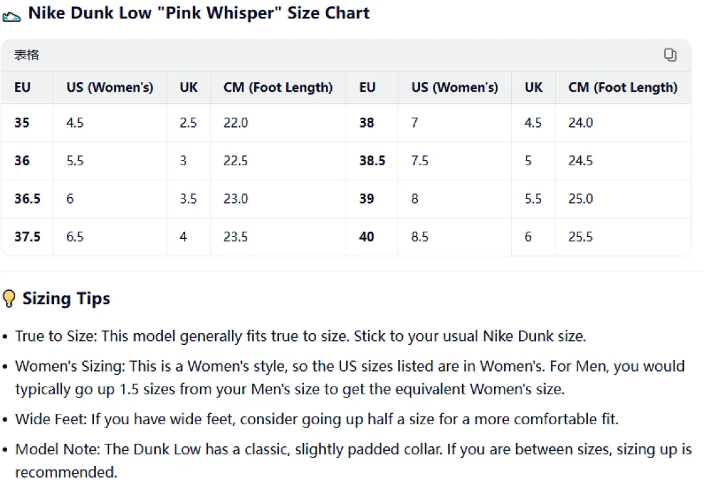
Task: Click the first US (Women's) column header
Action: pyautogui.click(x=110, y=87)
